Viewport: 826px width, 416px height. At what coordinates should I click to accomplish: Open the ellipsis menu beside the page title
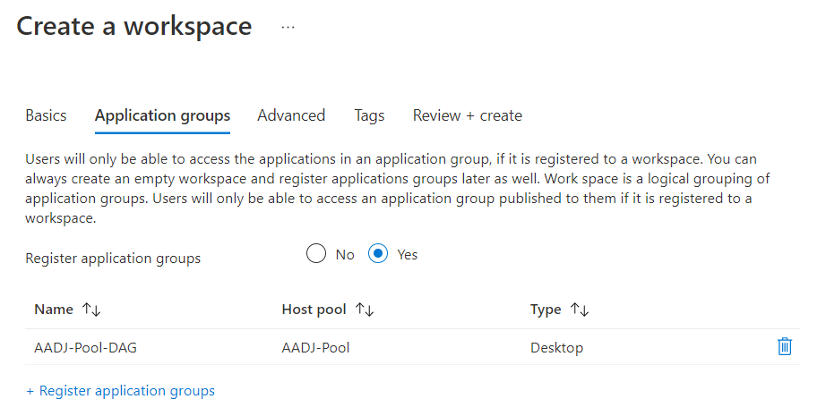[x=288, y=27]
